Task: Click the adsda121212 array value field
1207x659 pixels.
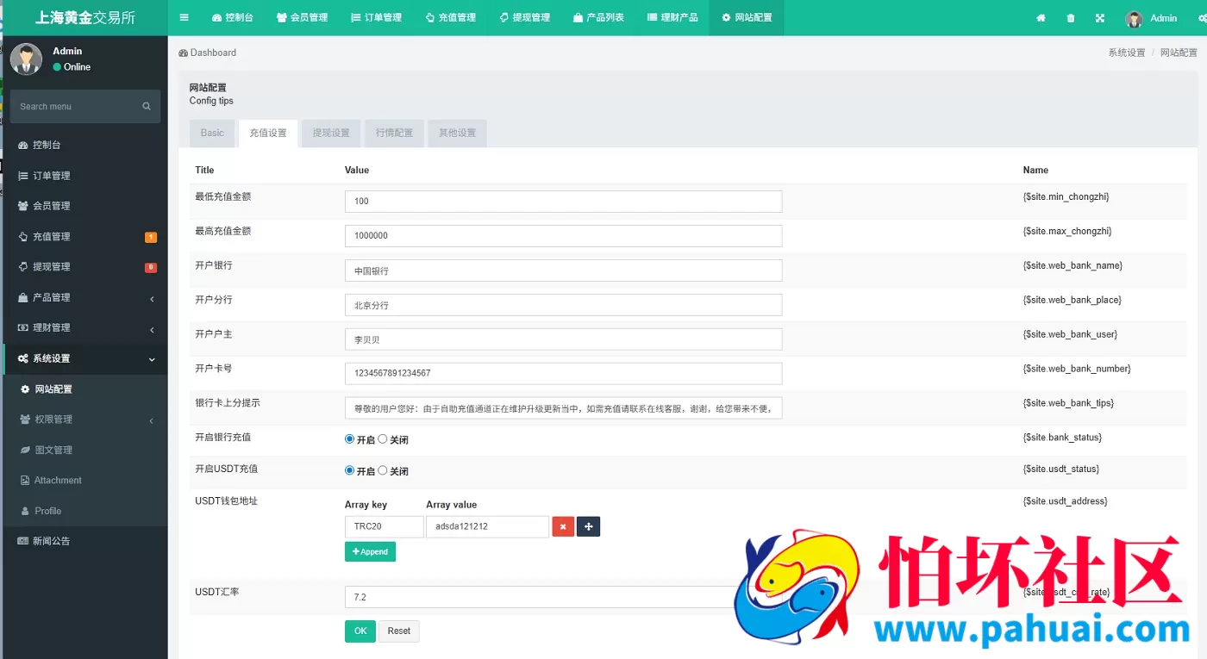Action: point(487,526)
